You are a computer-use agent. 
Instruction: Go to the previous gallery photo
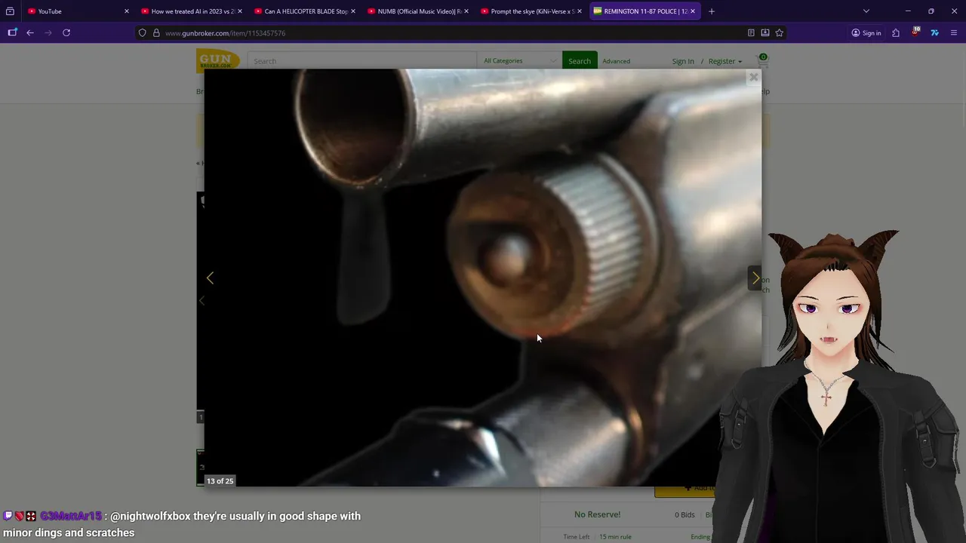coord(210,278)
